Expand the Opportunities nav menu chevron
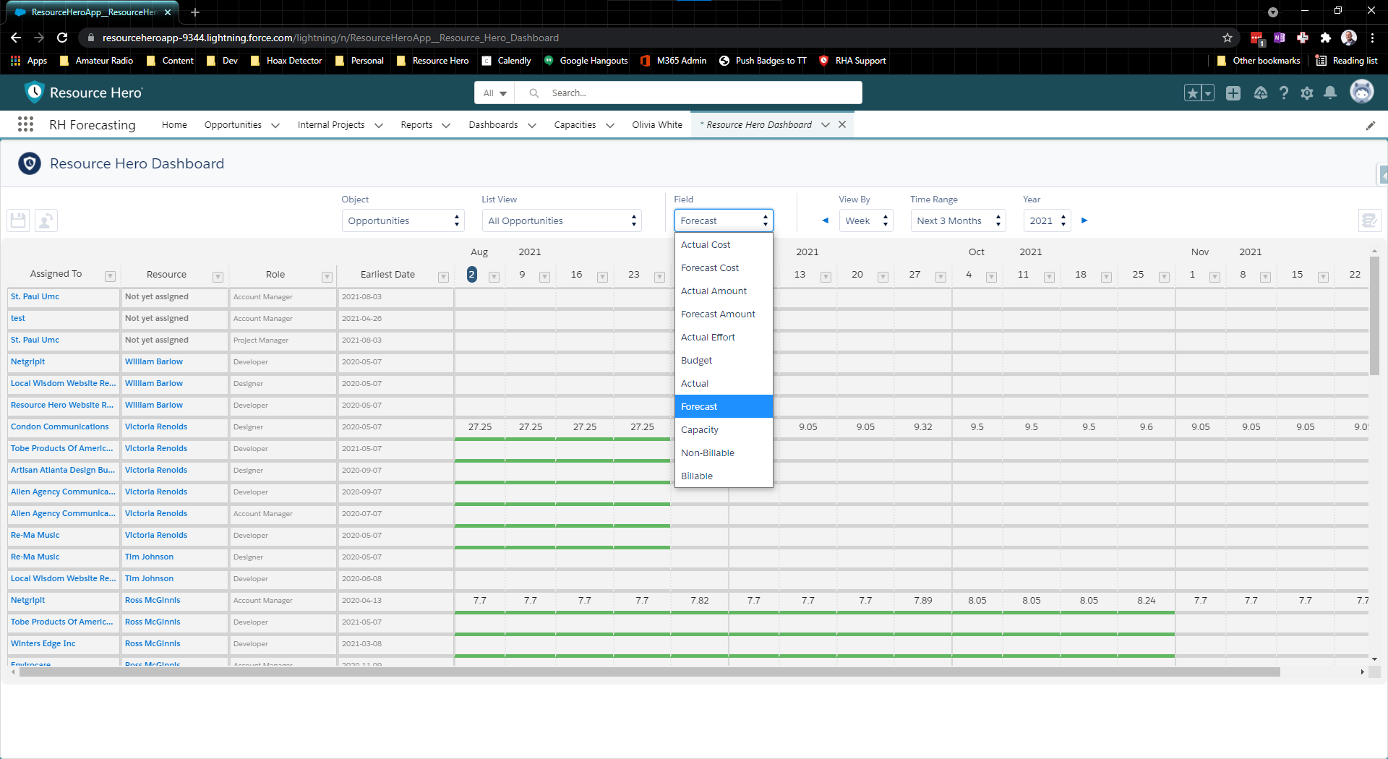Viewport: 1388px width, 759px height. pos(275,125)
